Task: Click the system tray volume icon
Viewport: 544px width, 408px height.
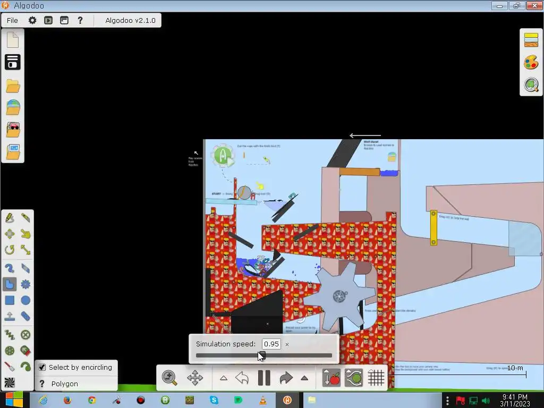Action: coord(486,401)
